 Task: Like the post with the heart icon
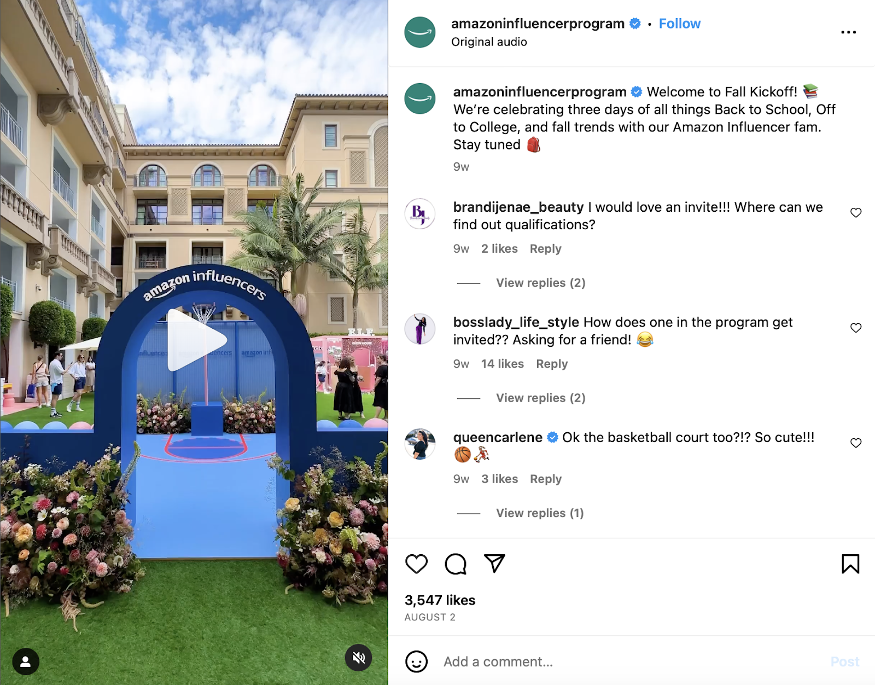pos(416,564)
